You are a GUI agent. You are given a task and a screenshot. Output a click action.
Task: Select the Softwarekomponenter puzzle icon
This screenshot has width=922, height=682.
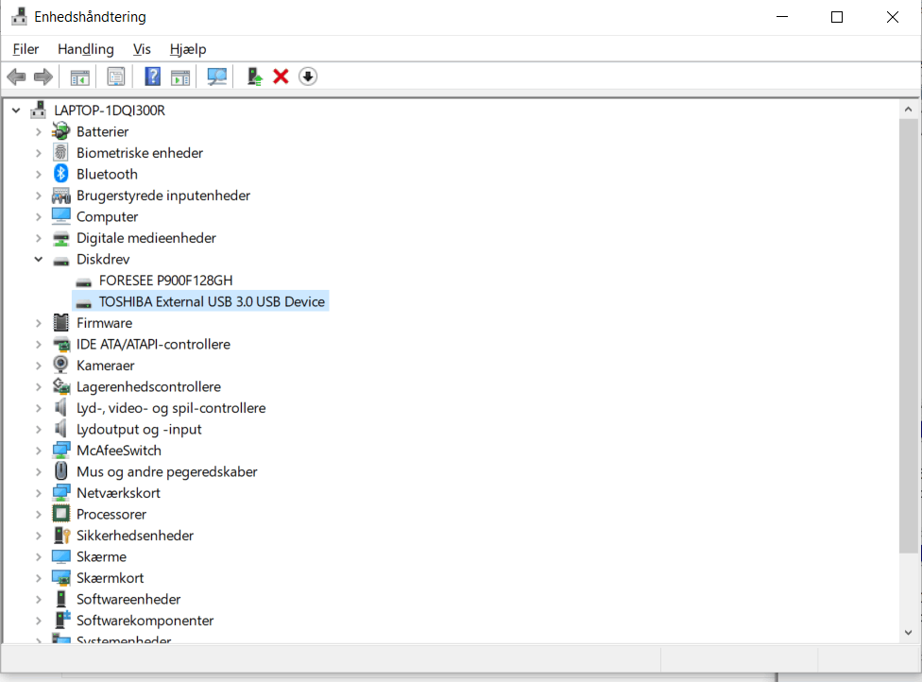click(61, 620)
